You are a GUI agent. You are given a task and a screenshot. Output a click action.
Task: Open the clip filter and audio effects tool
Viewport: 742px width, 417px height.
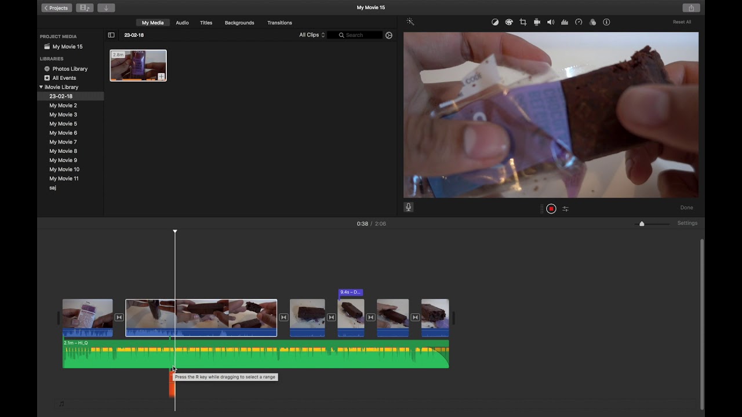(x=592, y=22)
